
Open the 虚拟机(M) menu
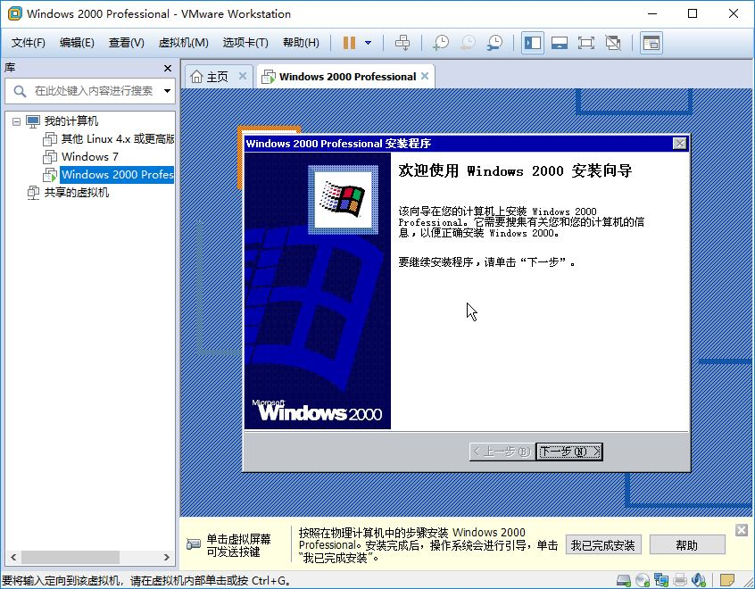click(x=182, y=41)
